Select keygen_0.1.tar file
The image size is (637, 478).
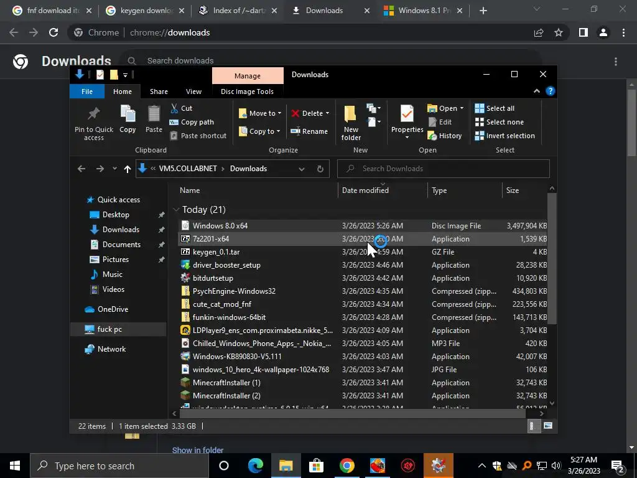[x=363, y=252]
